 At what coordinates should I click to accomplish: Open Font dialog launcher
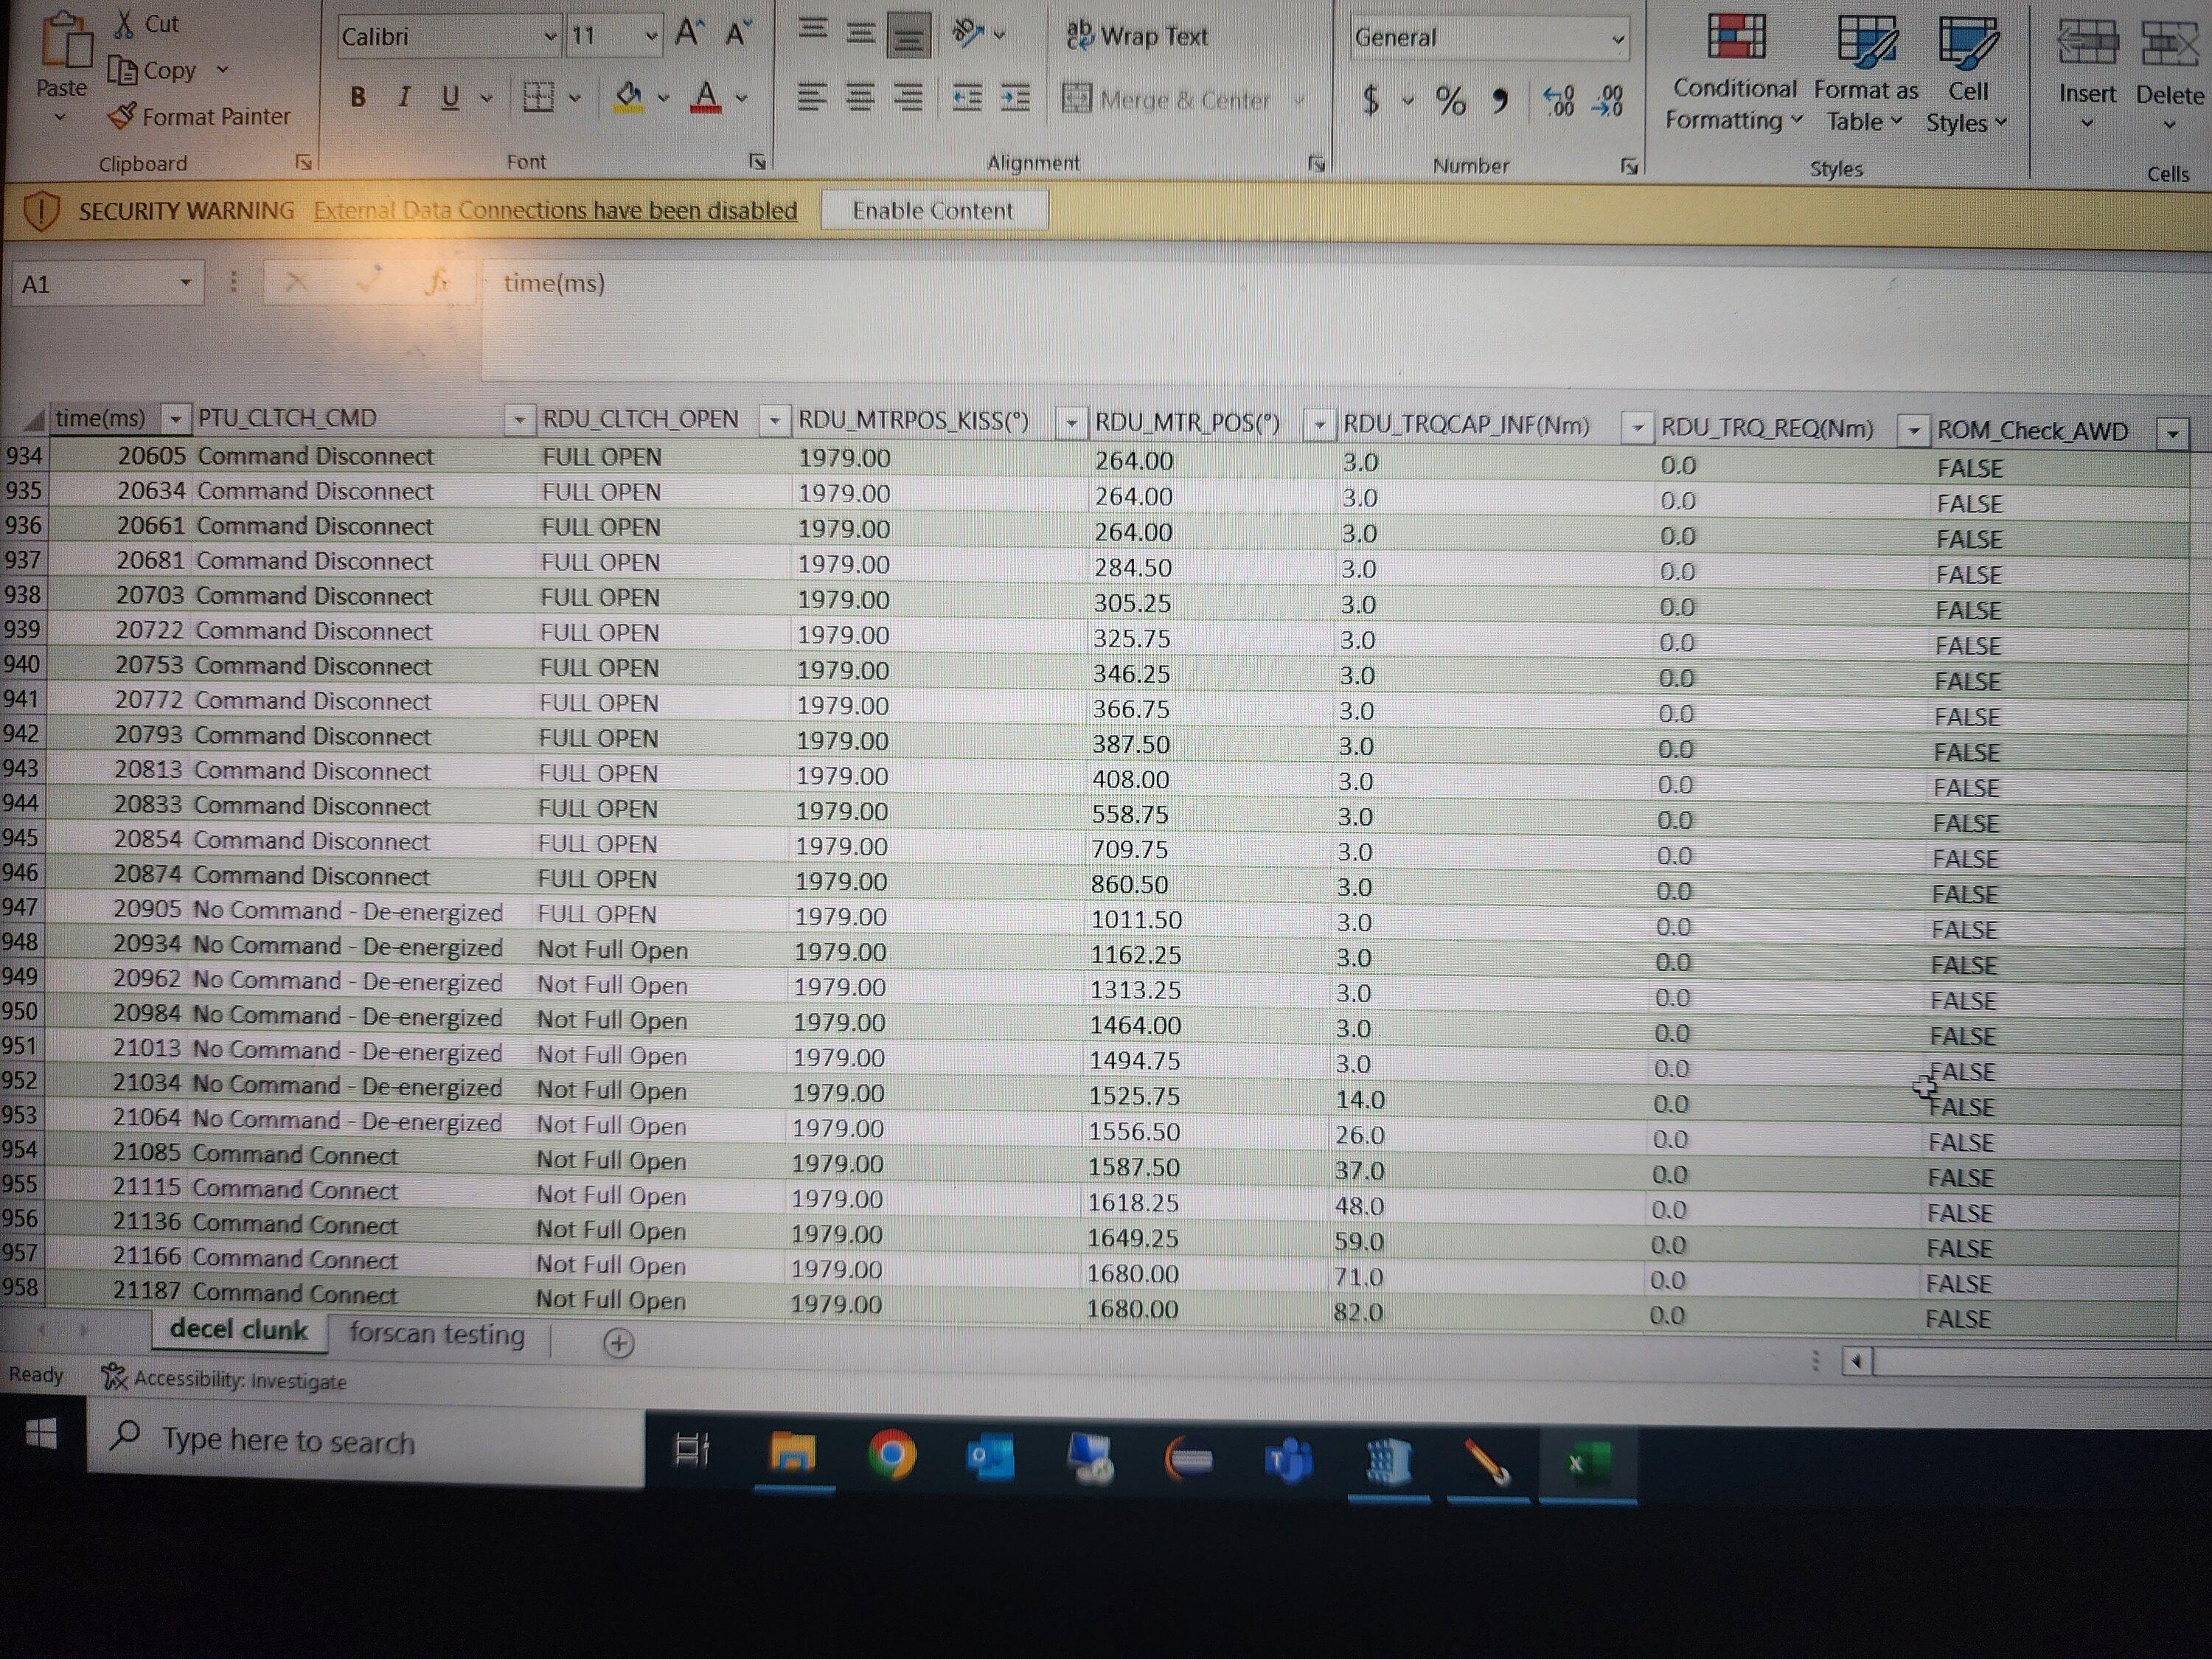click(757, 161)
